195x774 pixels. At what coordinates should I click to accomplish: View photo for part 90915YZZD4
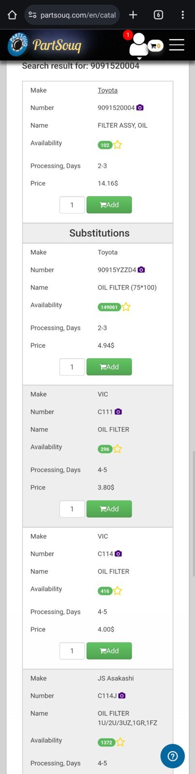(x=141, y=270)
